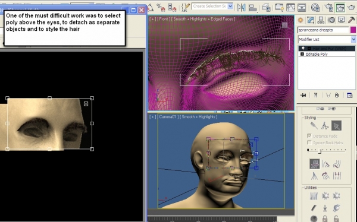357x222 pixels.
Task: Open the Material Editor icon
Action: (x=315, y=7)
